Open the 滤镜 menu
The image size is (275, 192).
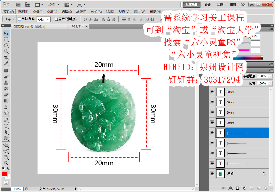point(81,12)
